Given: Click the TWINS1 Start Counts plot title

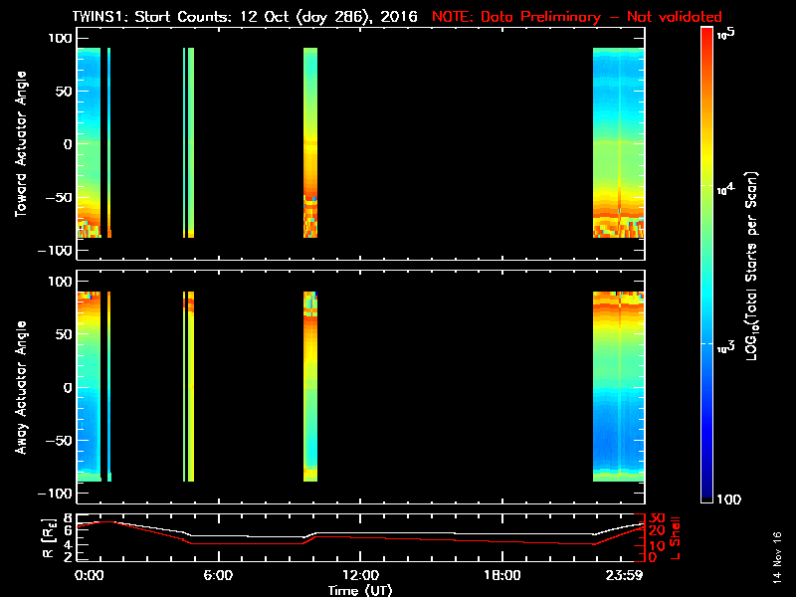Looking at the screenshot, I should (x=244, y=17).
